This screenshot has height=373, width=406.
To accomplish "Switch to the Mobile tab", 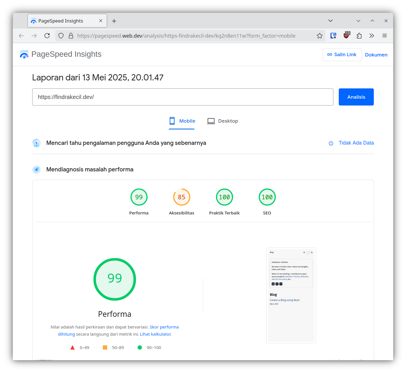I will point(182,121).
